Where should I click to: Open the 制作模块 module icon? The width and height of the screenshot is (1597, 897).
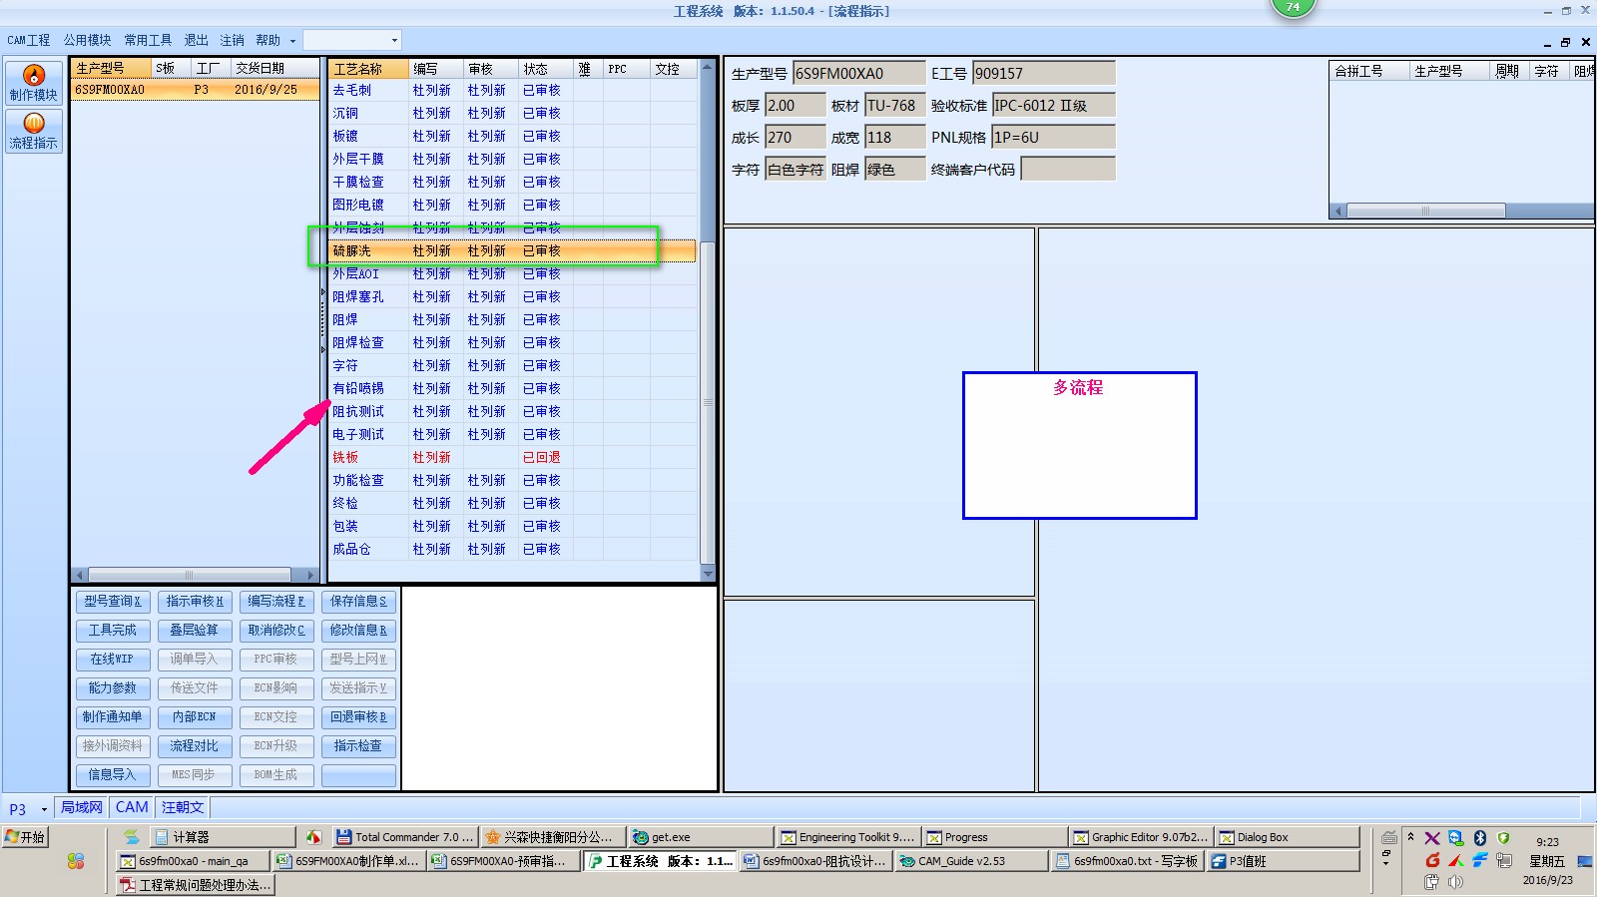coord(34,83)
